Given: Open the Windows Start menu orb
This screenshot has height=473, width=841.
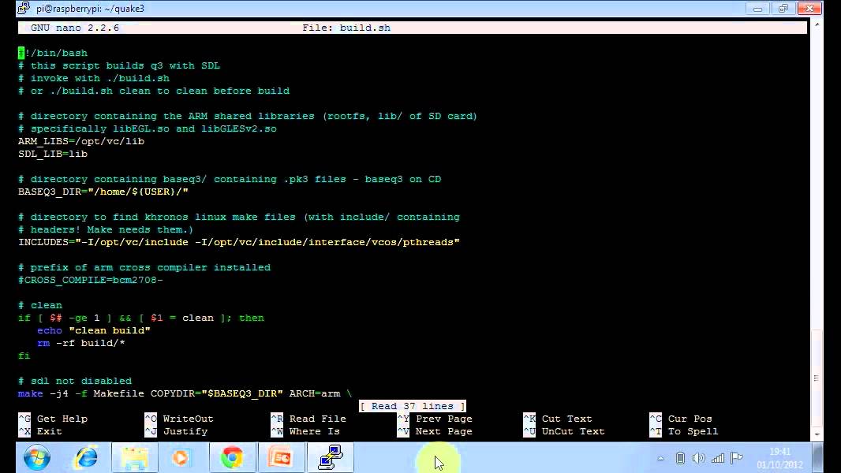Looking at the screenshot, I should click(37, 457).
